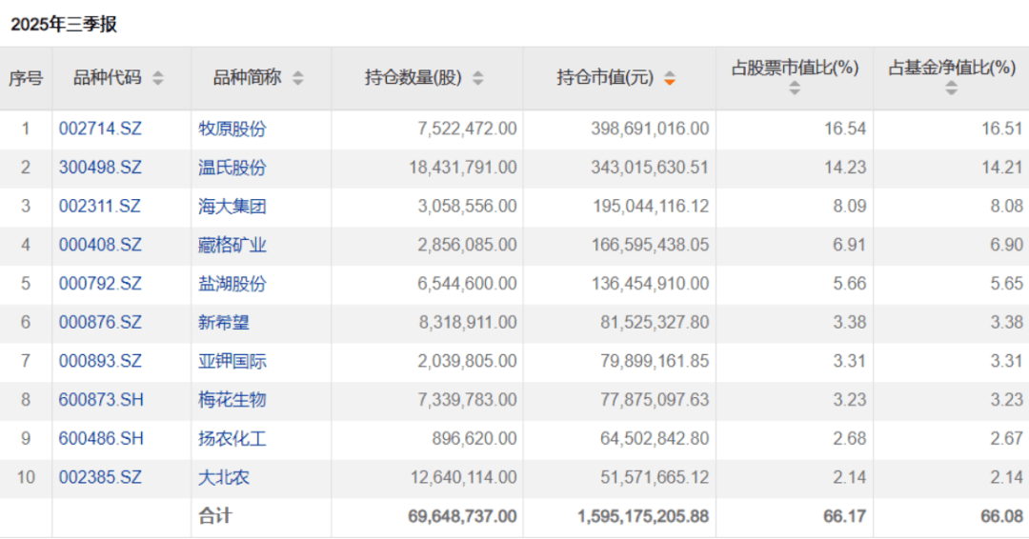This screenshot has height=539, width=1029.
Task: Select stock ratio value 16.54
Action: pyautogui.click(x=845, y=129)
